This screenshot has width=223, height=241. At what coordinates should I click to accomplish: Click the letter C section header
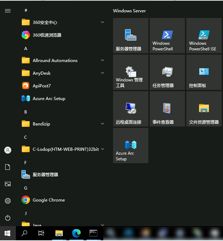pyautogui.click(x=26, y=137)
